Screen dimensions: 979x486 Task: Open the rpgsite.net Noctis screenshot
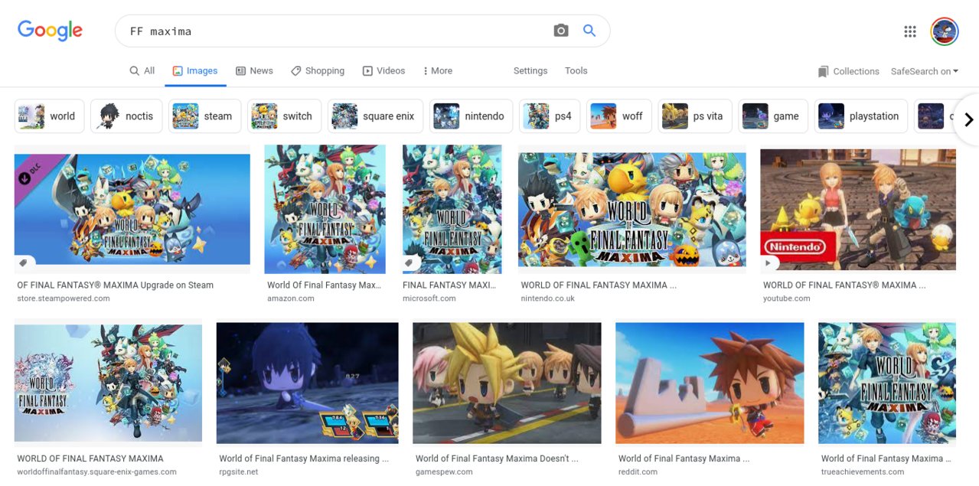click(308, 383)
